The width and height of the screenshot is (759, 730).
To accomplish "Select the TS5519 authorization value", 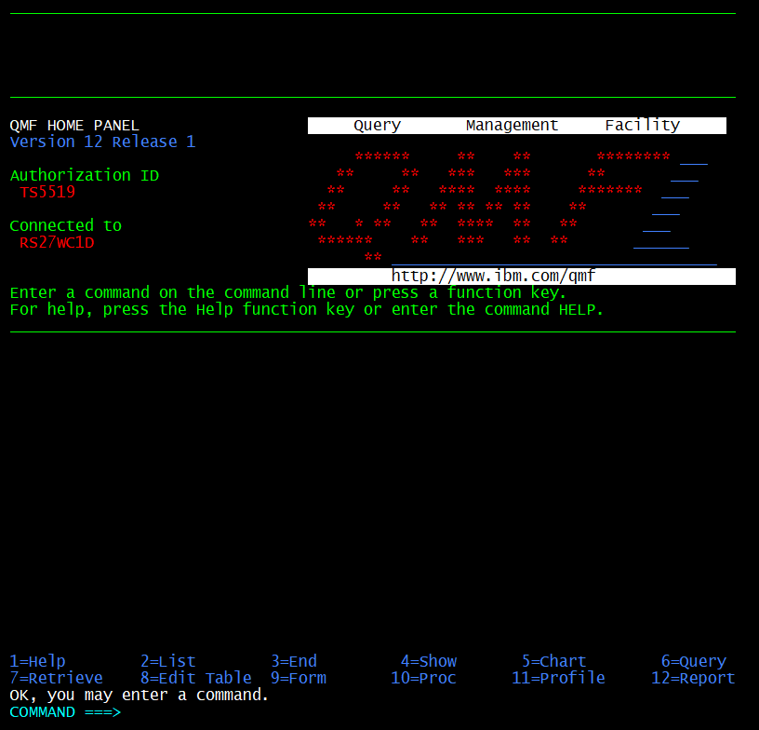I will click(x=47, y=193).
